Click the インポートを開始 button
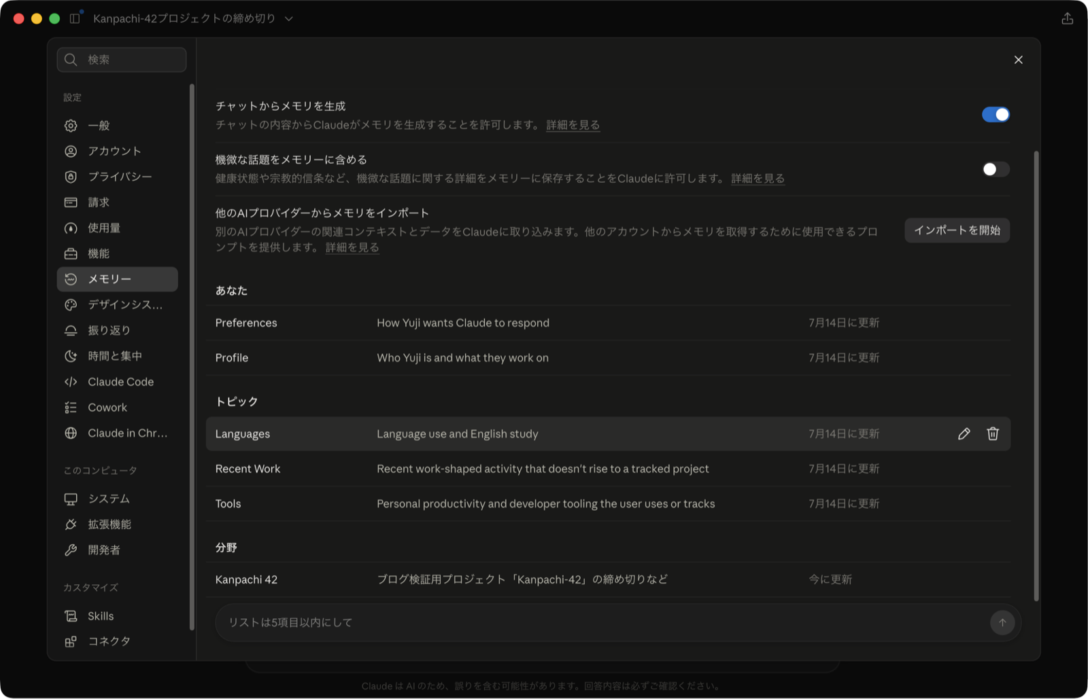 tap(957, 230)
